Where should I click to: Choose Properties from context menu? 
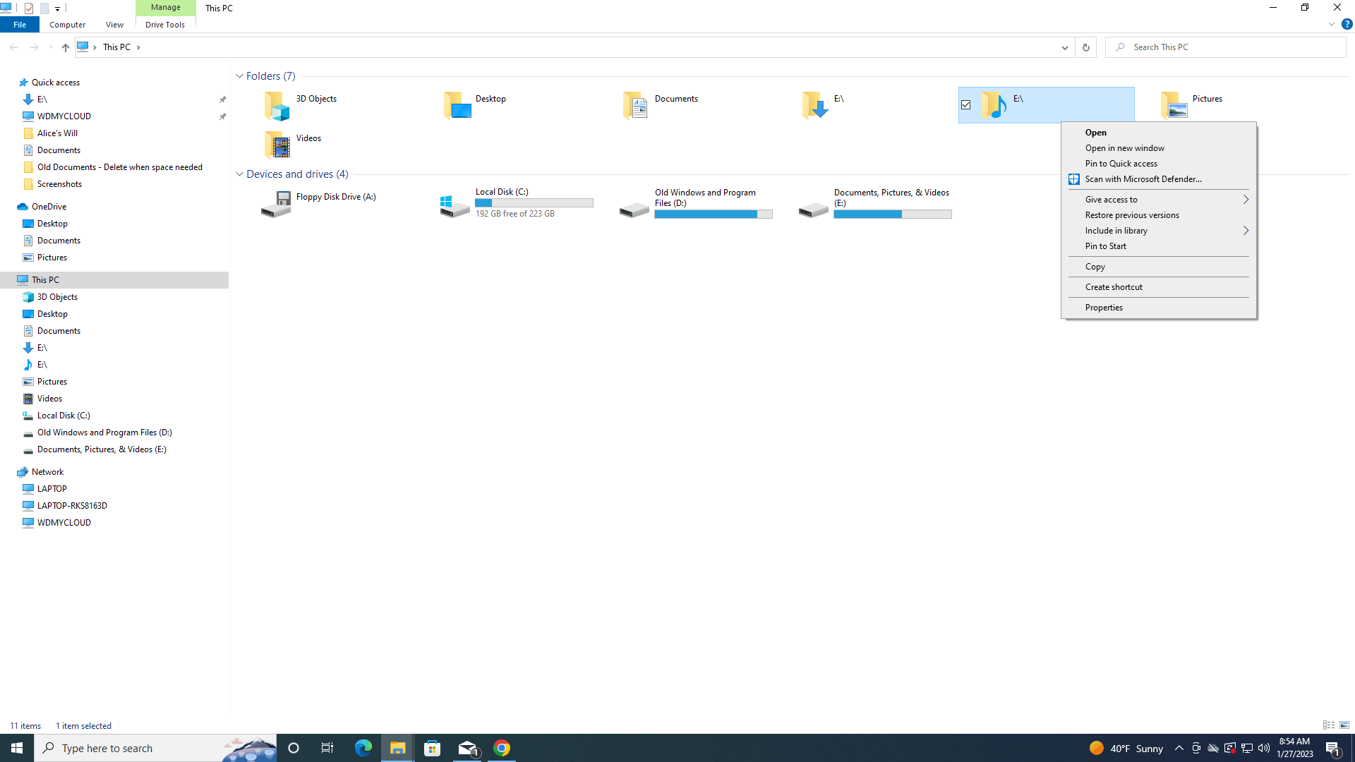pyautogui.click(x=1104, y=308)
